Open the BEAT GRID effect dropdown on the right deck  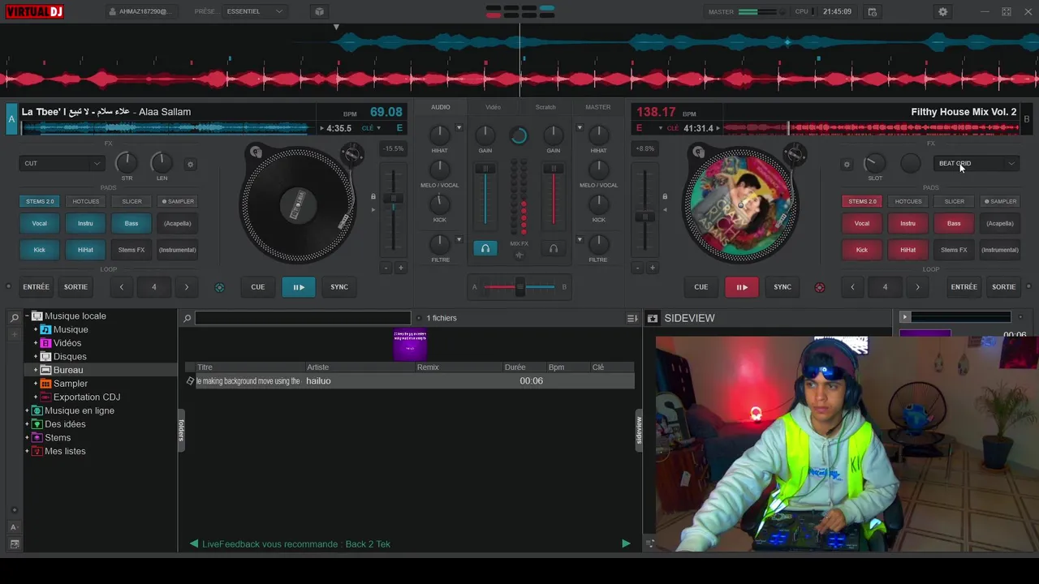tap(976, 163)
